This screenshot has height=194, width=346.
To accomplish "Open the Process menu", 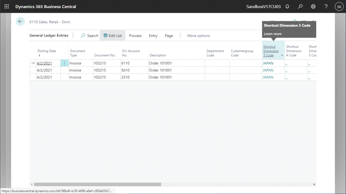I will 135,36.
